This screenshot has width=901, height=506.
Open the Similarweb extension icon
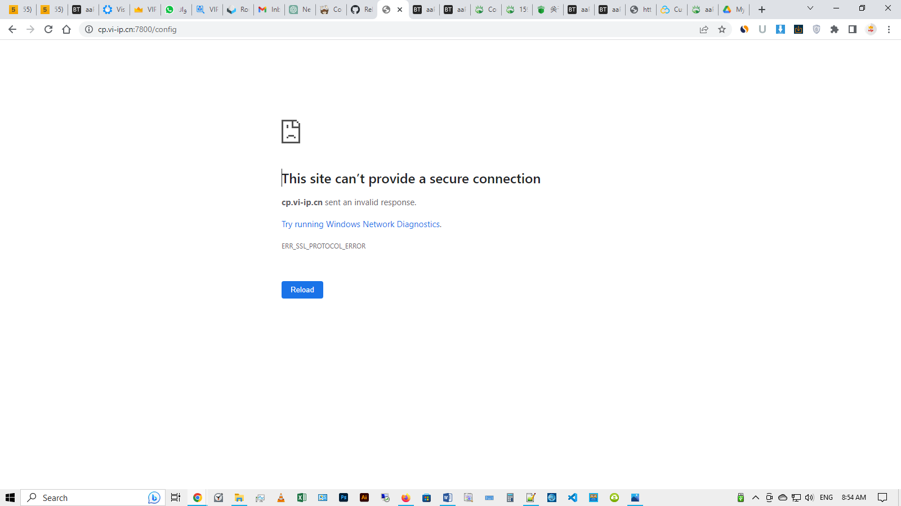point(744,29)
